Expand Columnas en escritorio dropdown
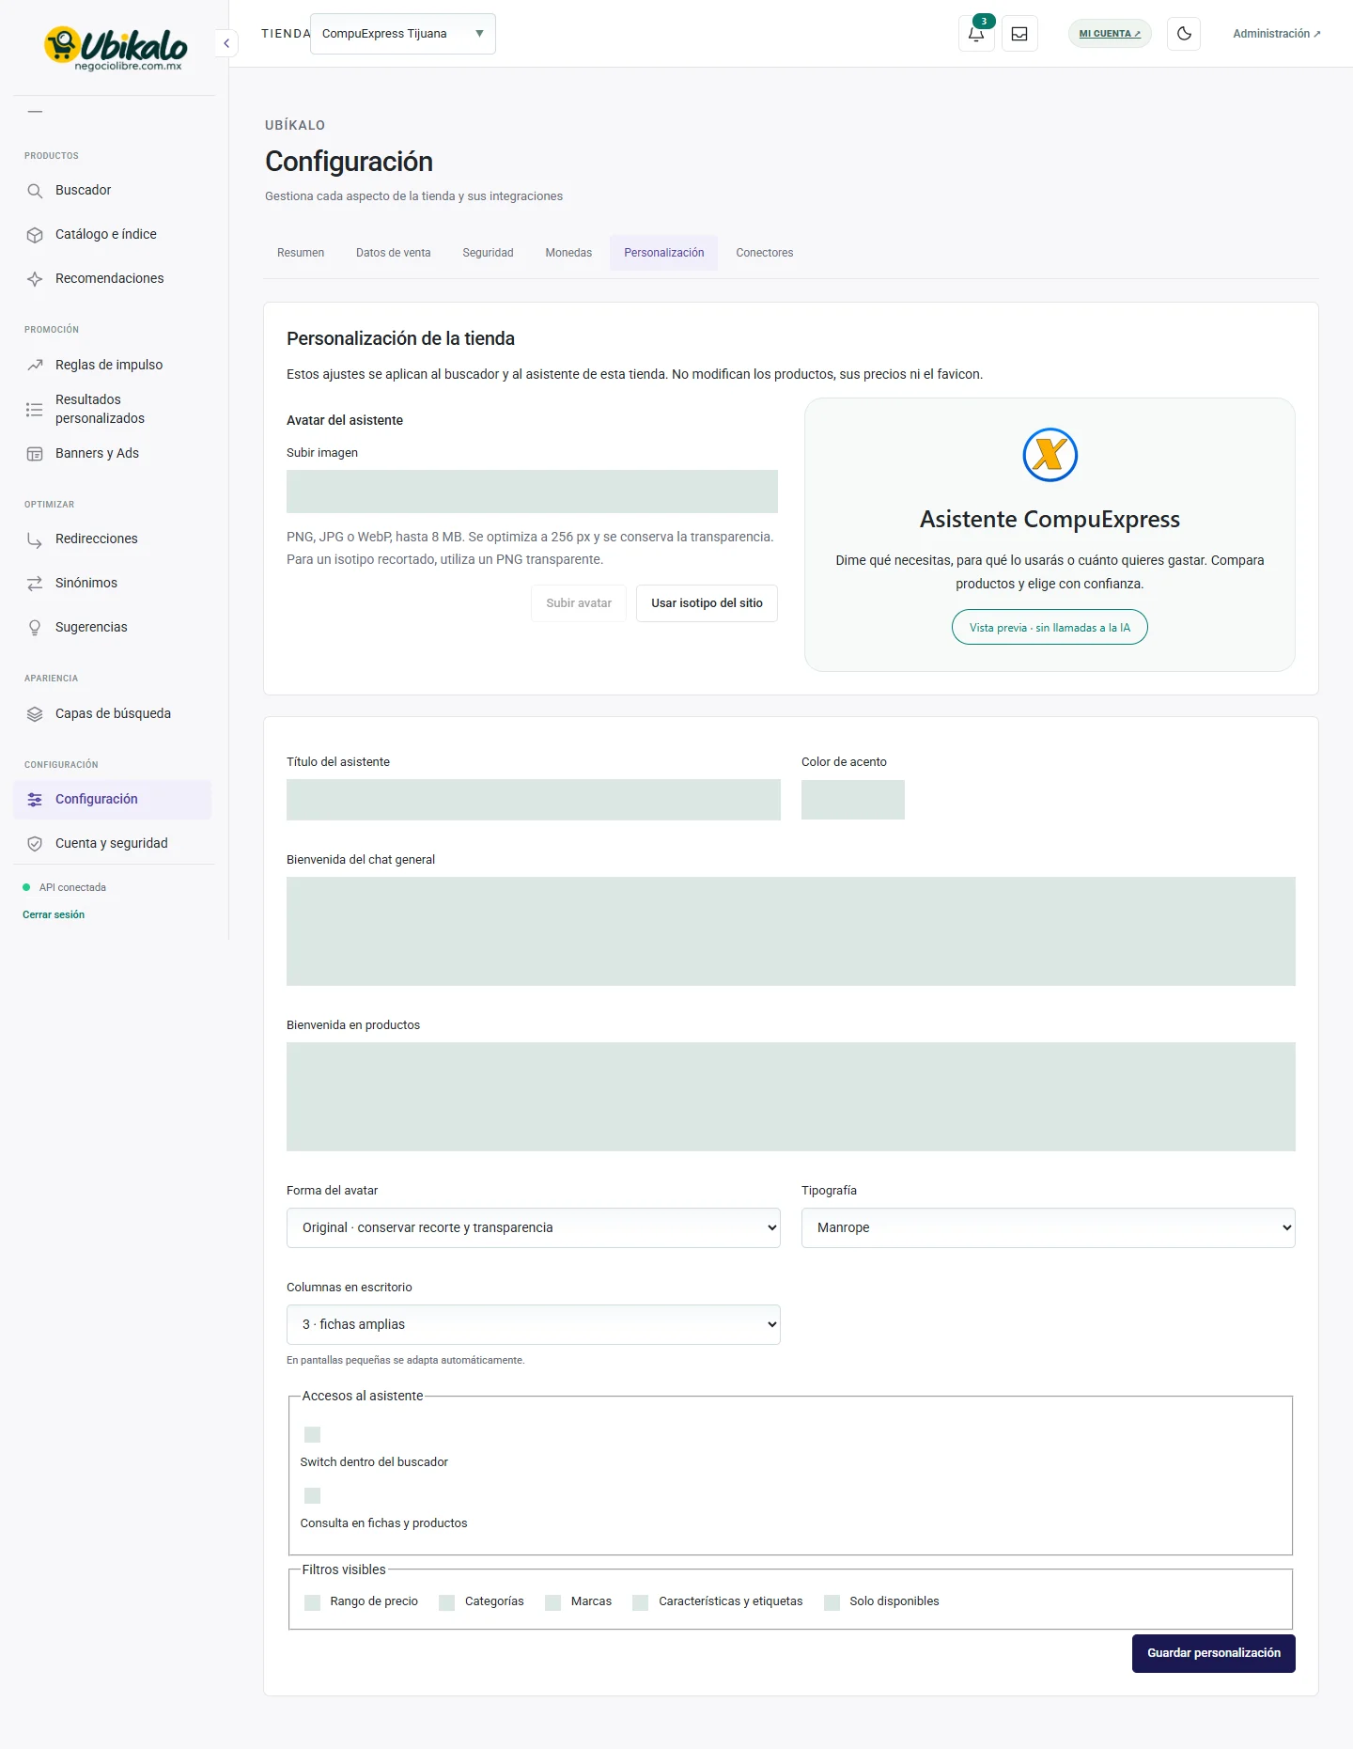Viewport: 1353px width, 1749px height. coord(534,1324)
